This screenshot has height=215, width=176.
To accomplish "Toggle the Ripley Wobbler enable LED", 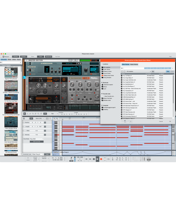I will 54,83.
